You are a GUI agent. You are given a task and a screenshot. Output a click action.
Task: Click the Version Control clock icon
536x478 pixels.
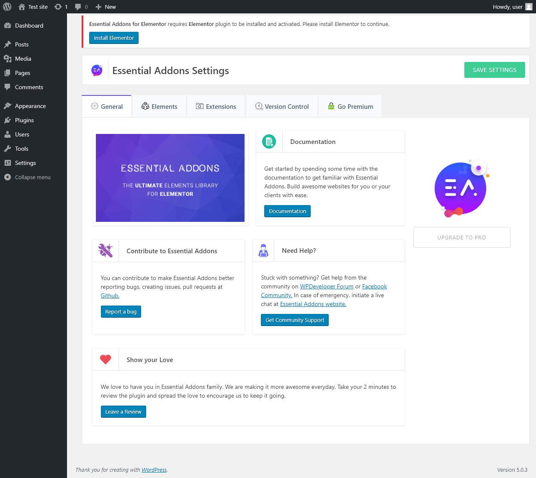click(x=259, y=106)
